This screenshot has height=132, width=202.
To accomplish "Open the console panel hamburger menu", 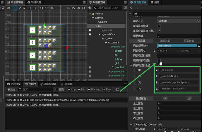I will (125, 84).
